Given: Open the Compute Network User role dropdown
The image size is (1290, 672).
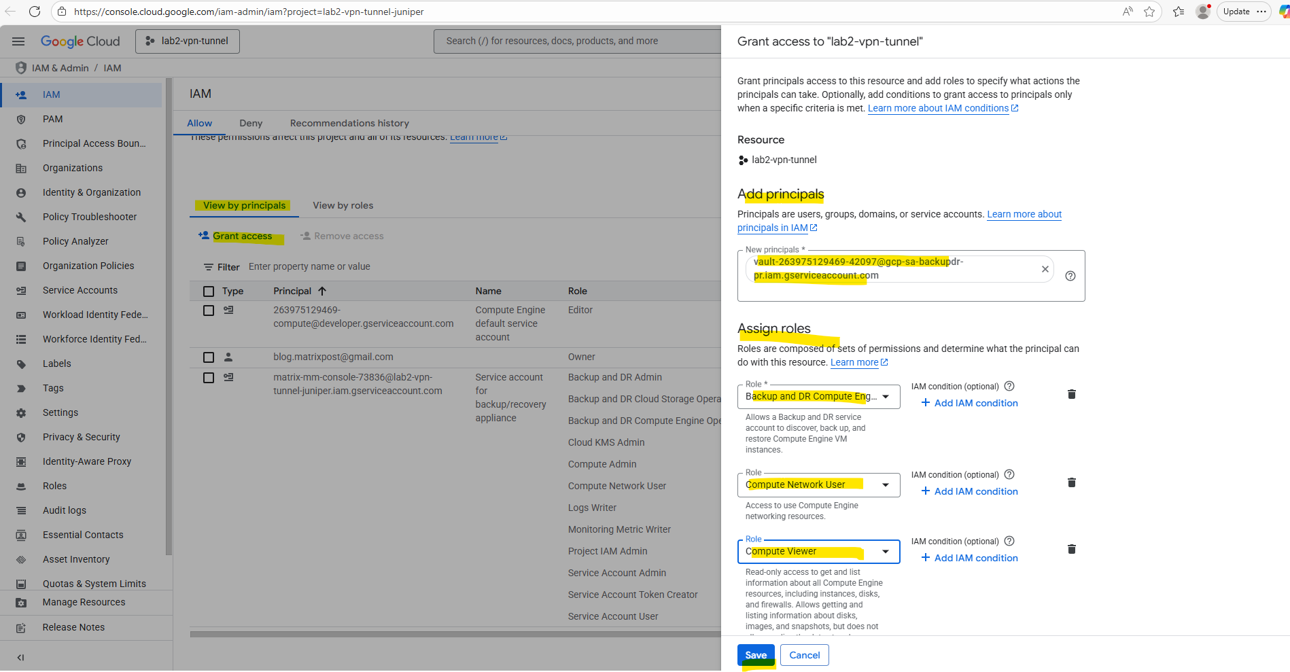Looking at the screenshot, I should [818, 485].
